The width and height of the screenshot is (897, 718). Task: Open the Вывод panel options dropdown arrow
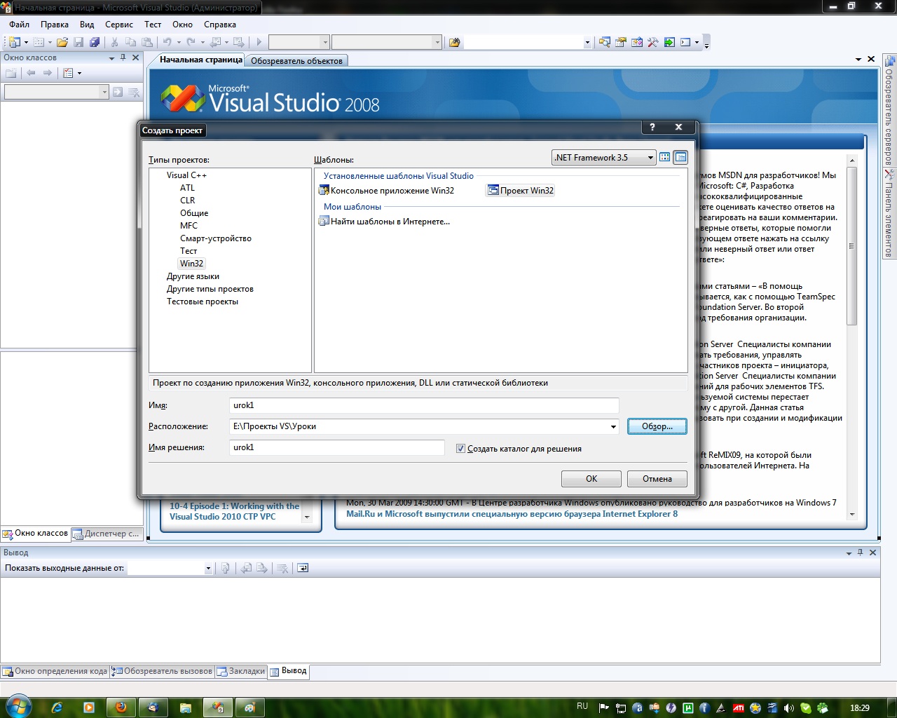point(849,553)
